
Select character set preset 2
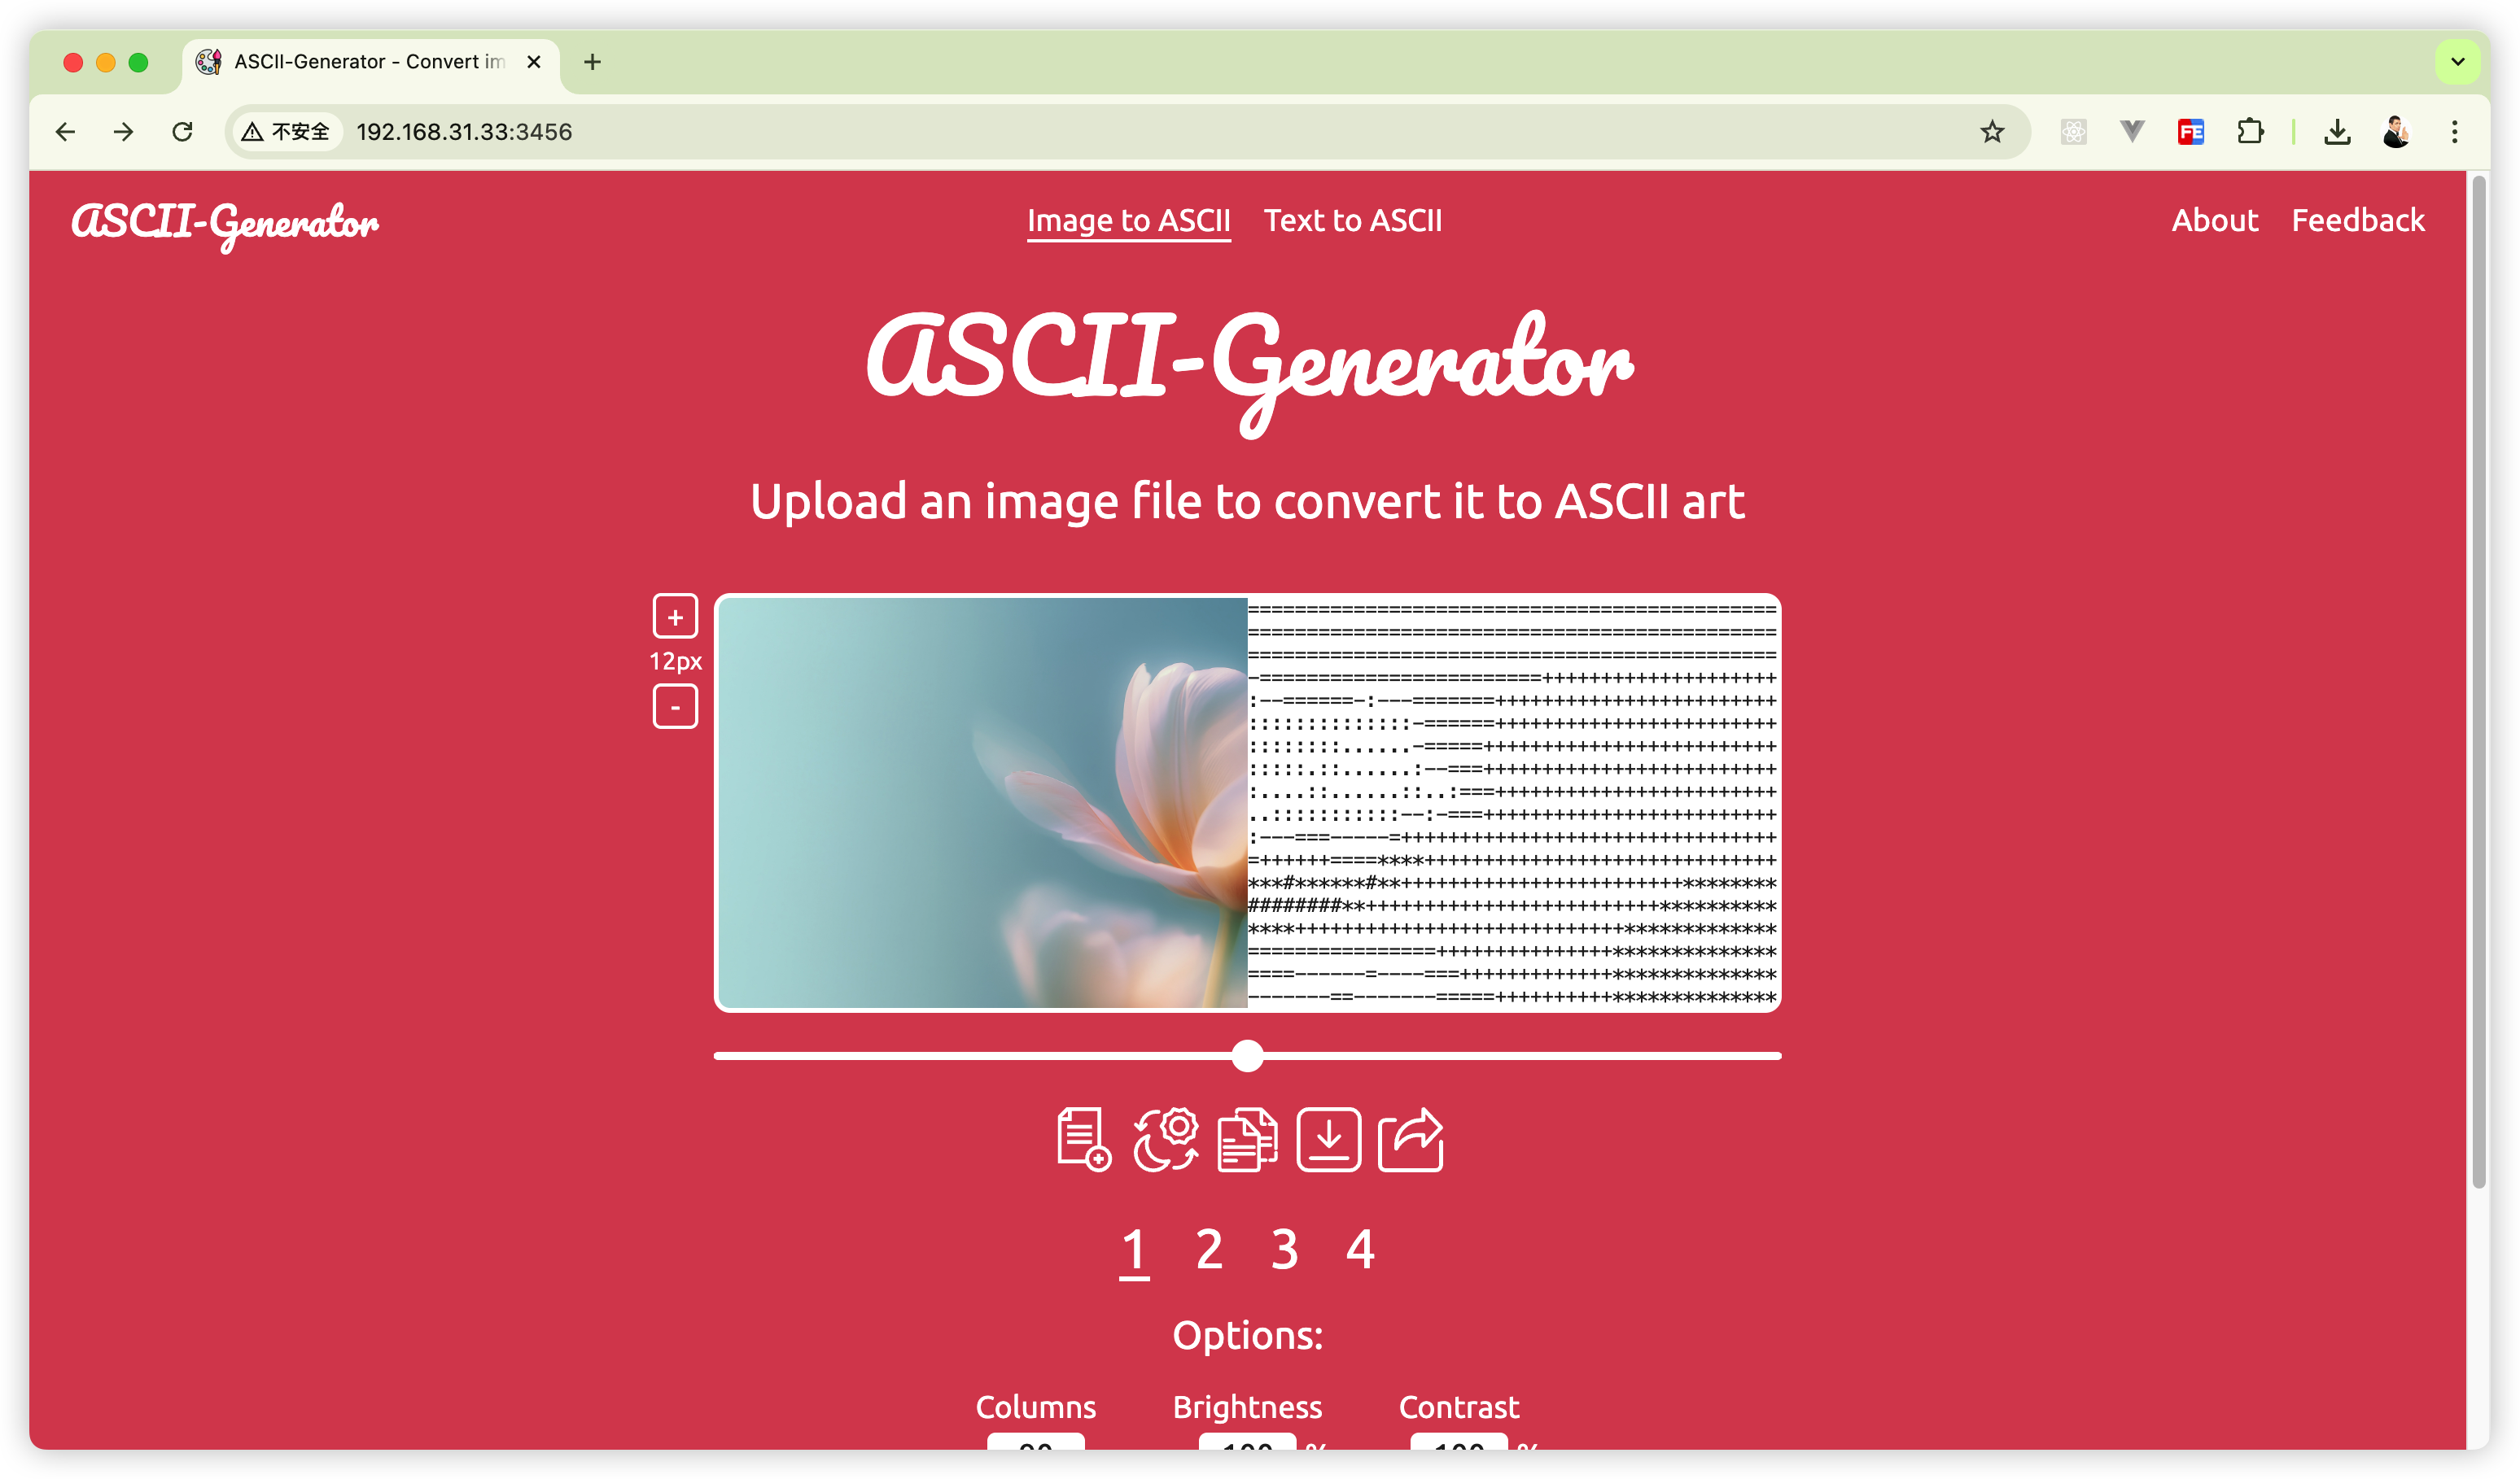coord(1209,1249)
